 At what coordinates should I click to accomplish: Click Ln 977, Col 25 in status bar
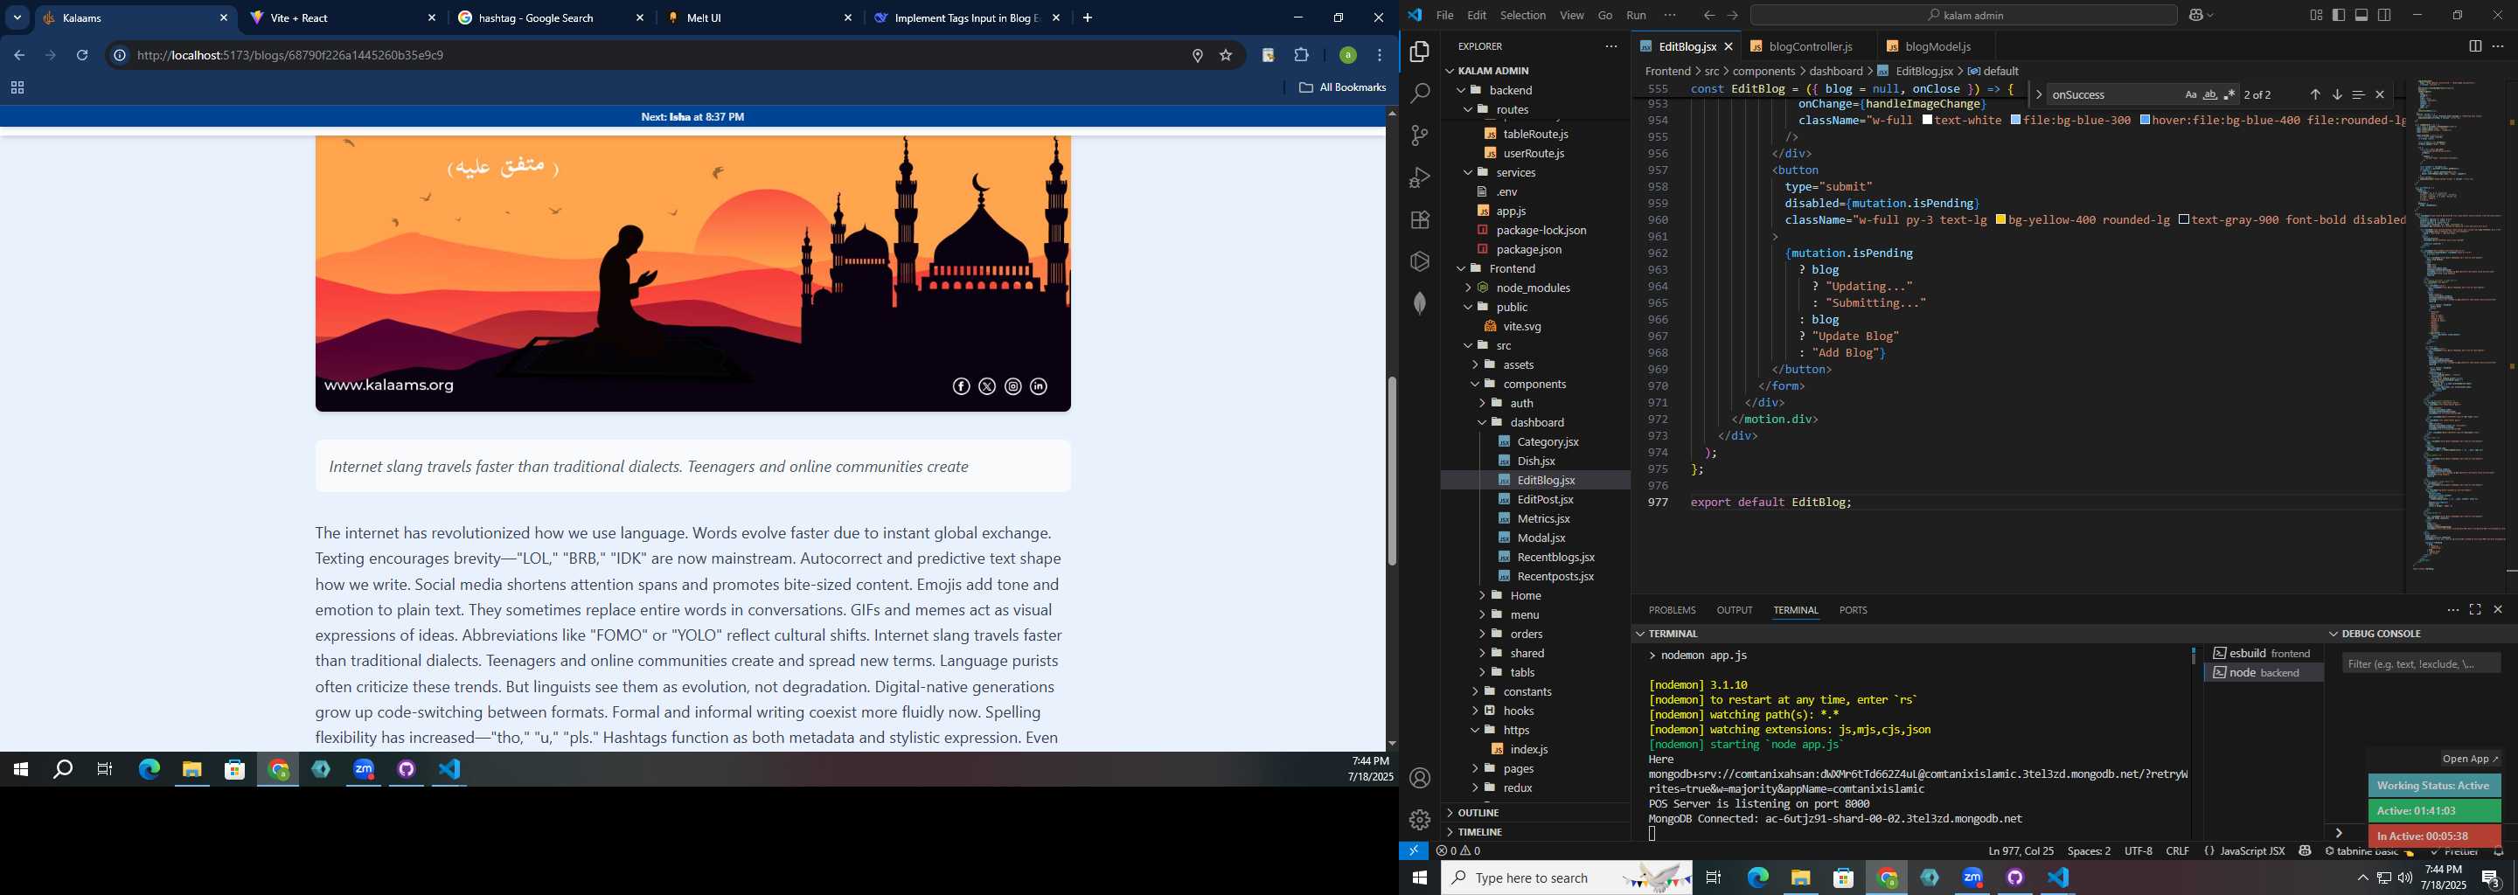2021,851
